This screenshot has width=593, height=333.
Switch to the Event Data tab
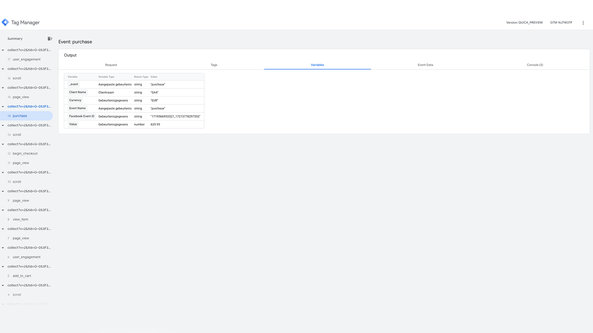tap(425, 65)
